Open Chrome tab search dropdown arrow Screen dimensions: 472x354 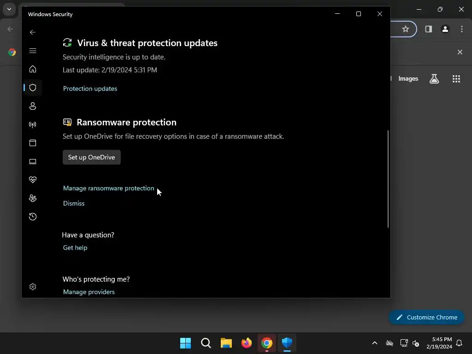[x=9, y=9]
